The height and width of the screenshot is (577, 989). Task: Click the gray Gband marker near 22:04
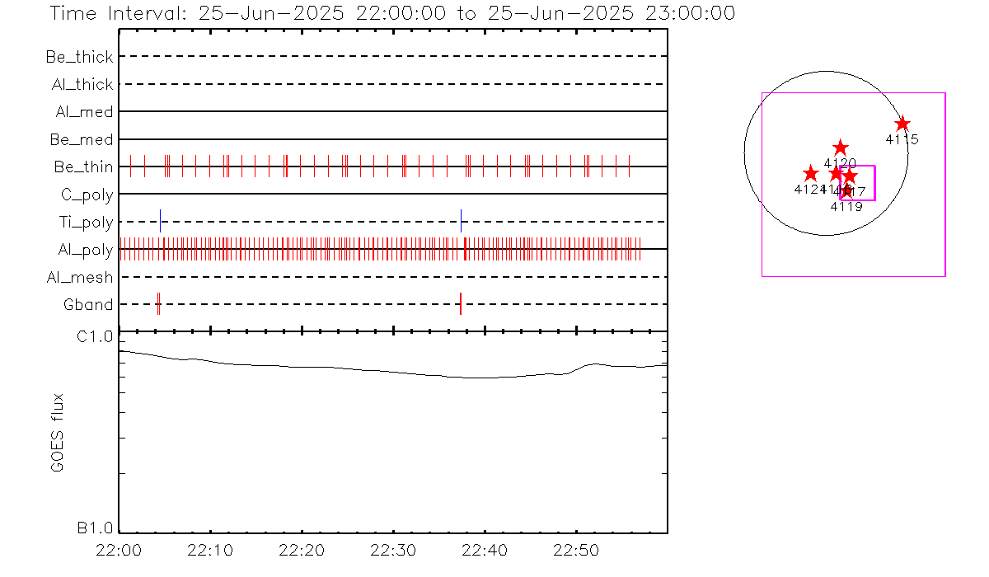[158, 304]
